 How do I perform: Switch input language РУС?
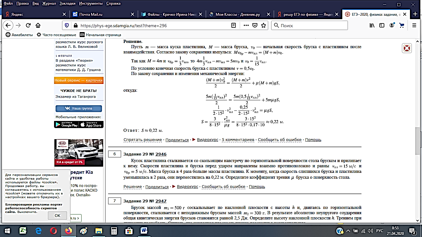380,231
